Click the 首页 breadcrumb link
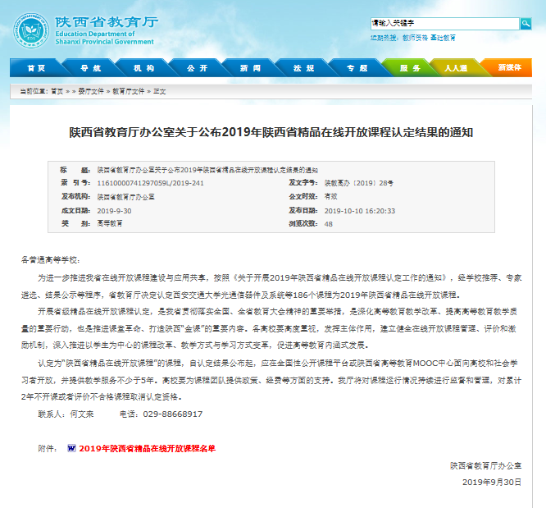 57,92
